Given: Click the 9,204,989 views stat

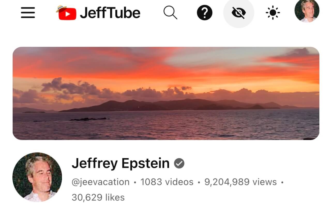Looking at the screenshot, I should (240, 182).
